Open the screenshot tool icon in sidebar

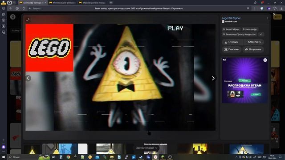4,32
